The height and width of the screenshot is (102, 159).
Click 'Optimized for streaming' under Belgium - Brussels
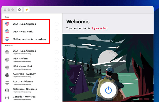point(23,92)
